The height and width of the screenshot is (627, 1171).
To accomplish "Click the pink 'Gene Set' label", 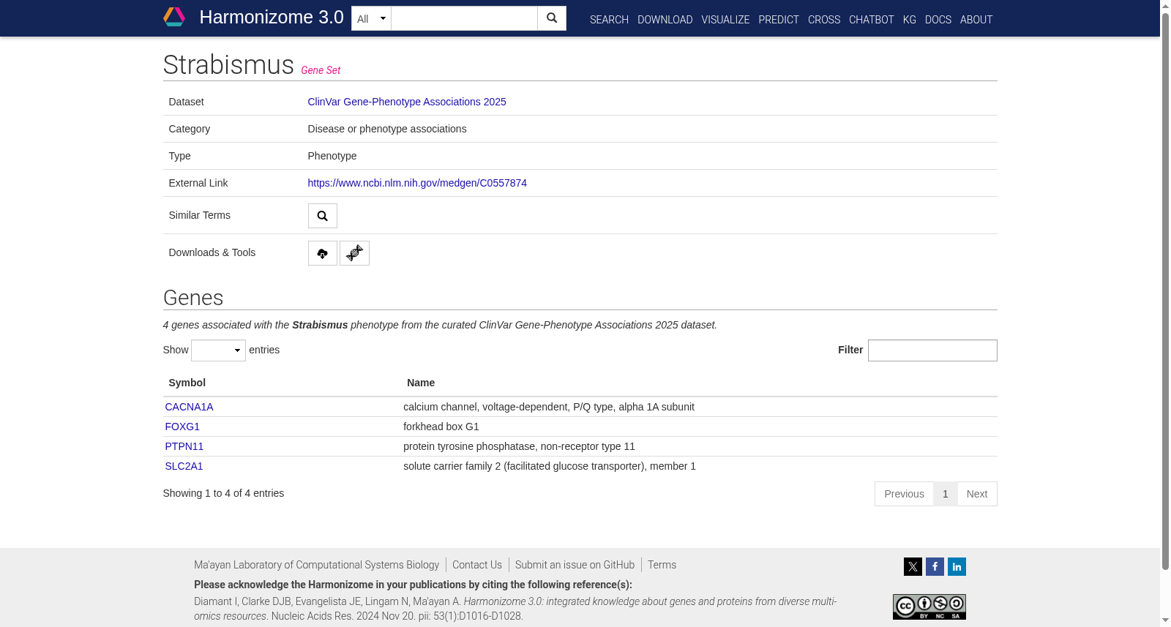I will tap(321, 70).
